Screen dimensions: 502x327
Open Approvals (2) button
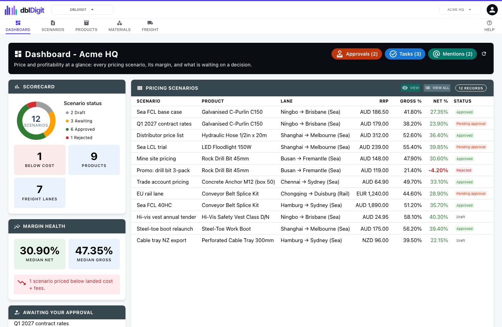(x=357, y=54)
